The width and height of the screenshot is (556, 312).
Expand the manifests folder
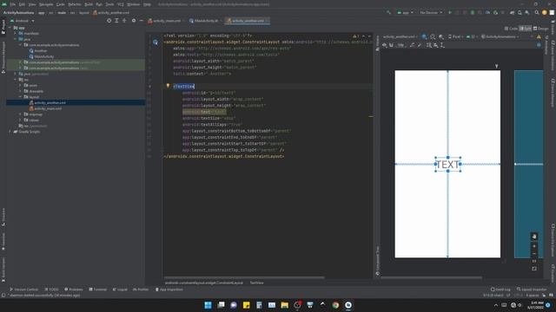point(16,33)
